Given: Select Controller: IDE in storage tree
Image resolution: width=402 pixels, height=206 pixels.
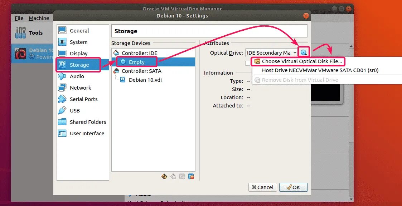Looking at the screenshot, I should pyautogui.click(x=153, y=53).
